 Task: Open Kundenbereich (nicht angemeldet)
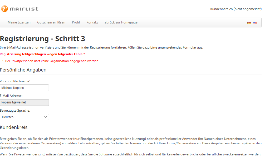click(x=236, y=9)
